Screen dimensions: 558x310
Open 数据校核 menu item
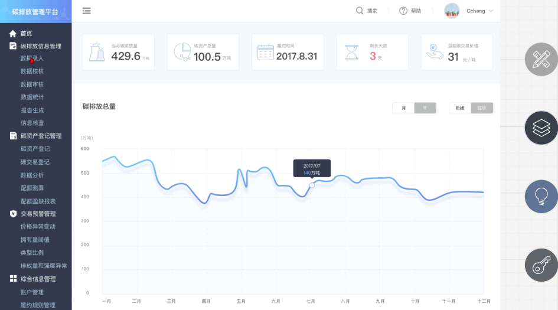[x=32, y=71]
